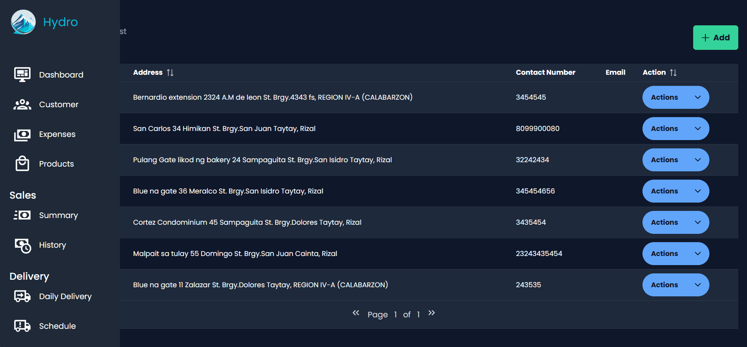Click the Schedule truck alert icon
Image resolution: width=747 pixels, height=347 pixels.
pos(22,326)
